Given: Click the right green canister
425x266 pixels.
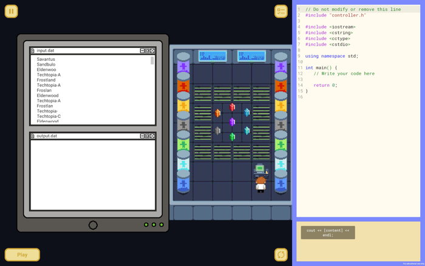Looking at the screenshot, I should (x=280, y=142).
